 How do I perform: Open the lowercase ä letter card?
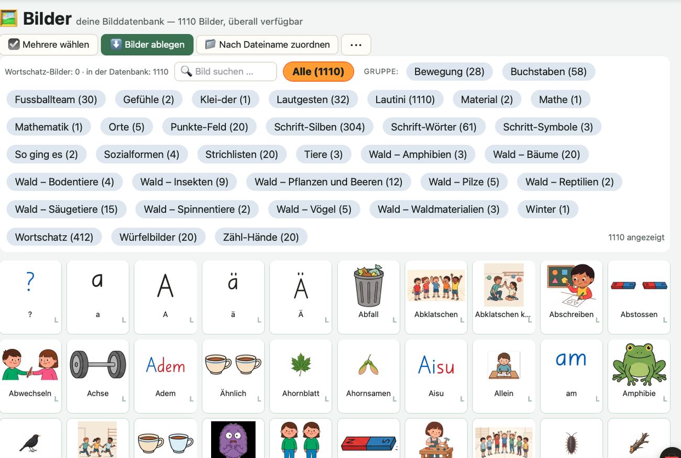233,297
